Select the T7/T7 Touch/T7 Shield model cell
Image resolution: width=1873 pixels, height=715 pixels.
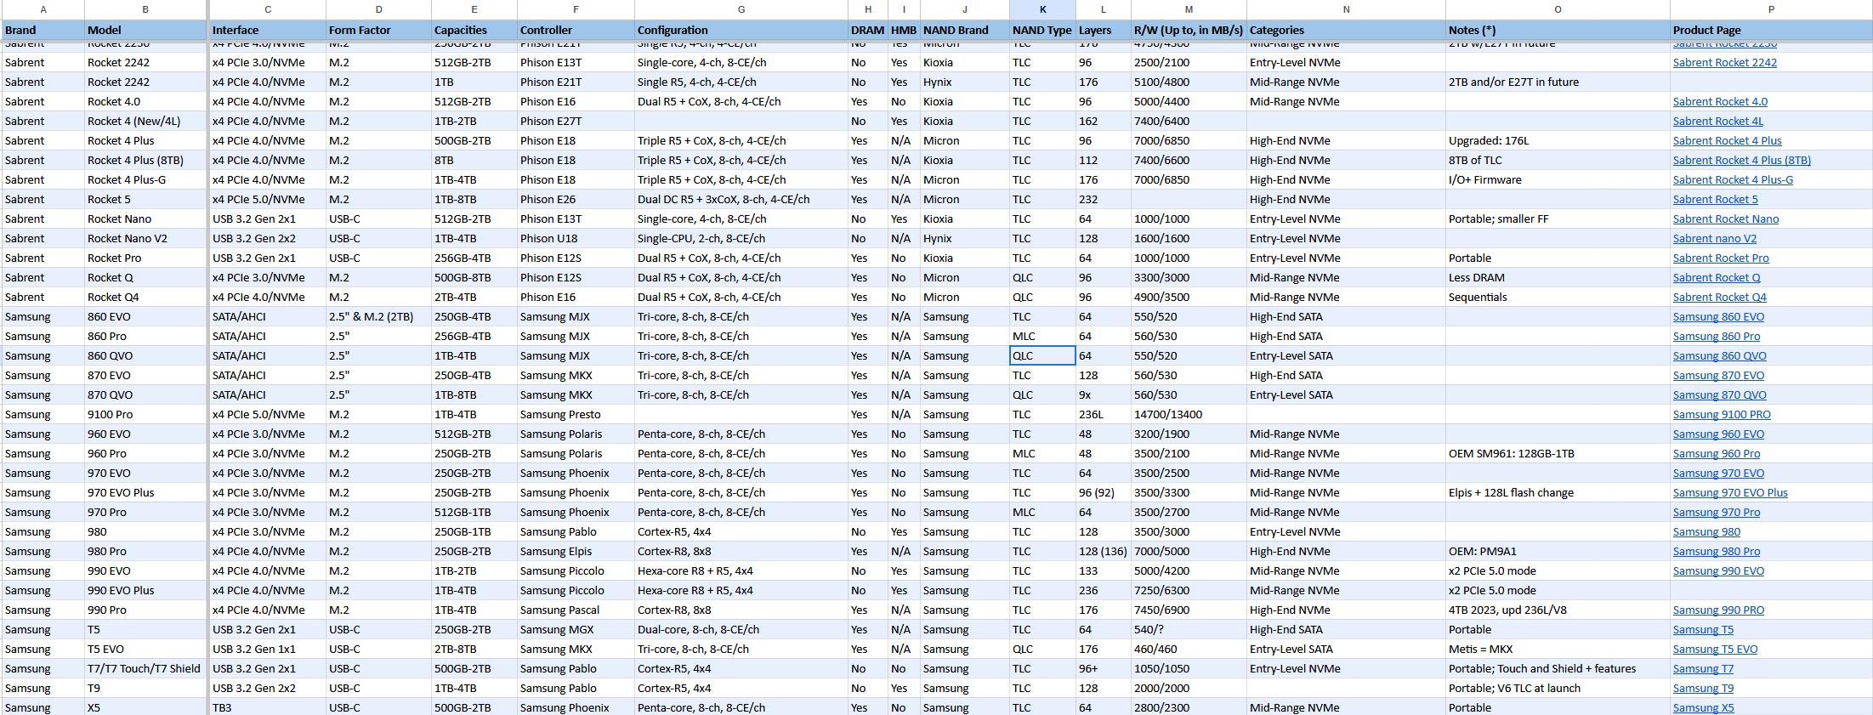pyautogui.click(x=145, y=668)
